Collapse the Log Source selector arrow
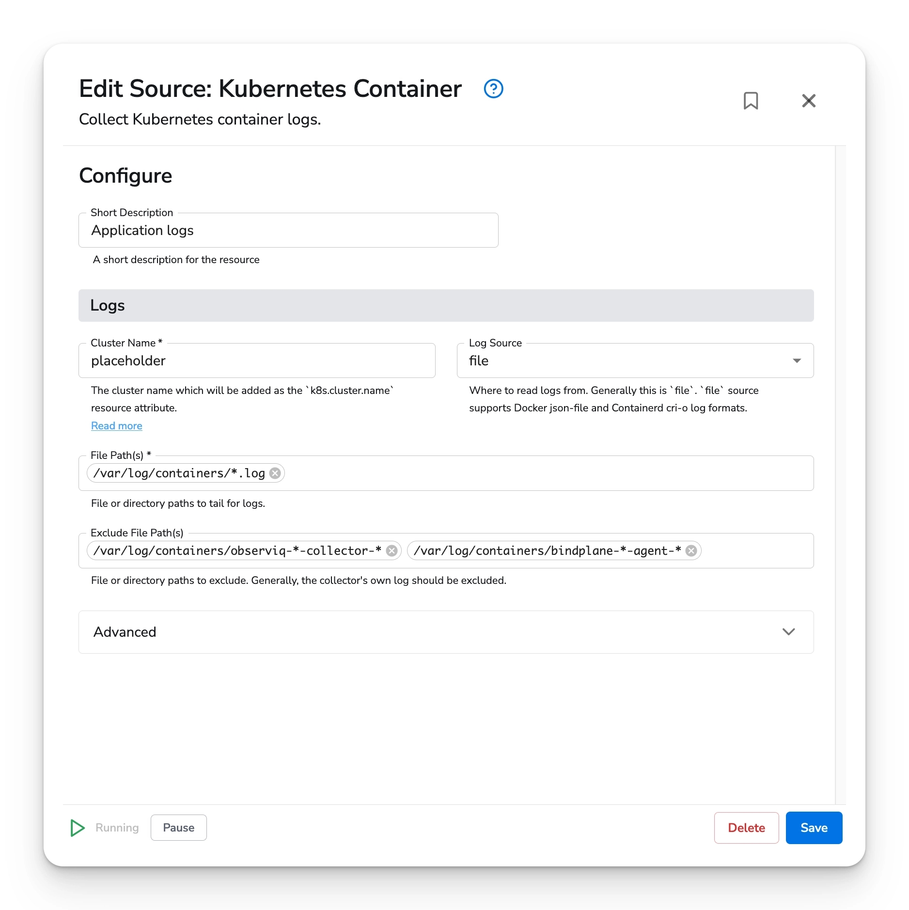The image size is (909, 910). pos(797,361)
